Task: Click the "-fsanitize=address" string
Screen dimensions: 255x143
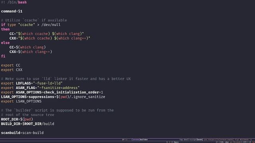Action: pos(59,88)
